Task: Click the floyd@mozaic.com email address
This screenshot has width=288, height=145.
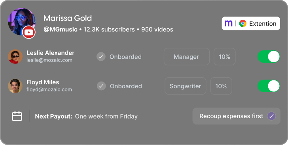Action: pyautogui.click(x=49, y=89)
